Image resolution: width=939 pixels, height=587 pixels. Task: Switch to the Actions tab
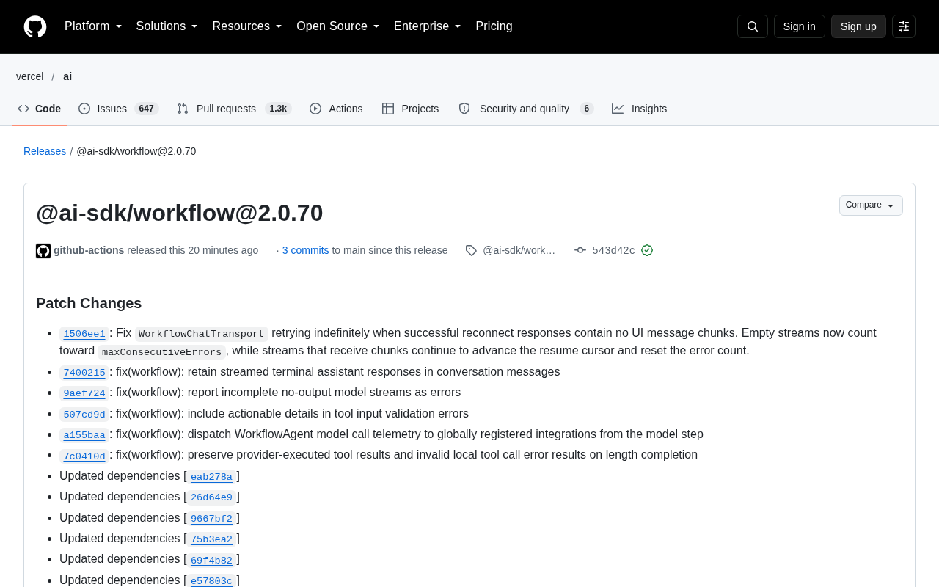click(336, 109)
